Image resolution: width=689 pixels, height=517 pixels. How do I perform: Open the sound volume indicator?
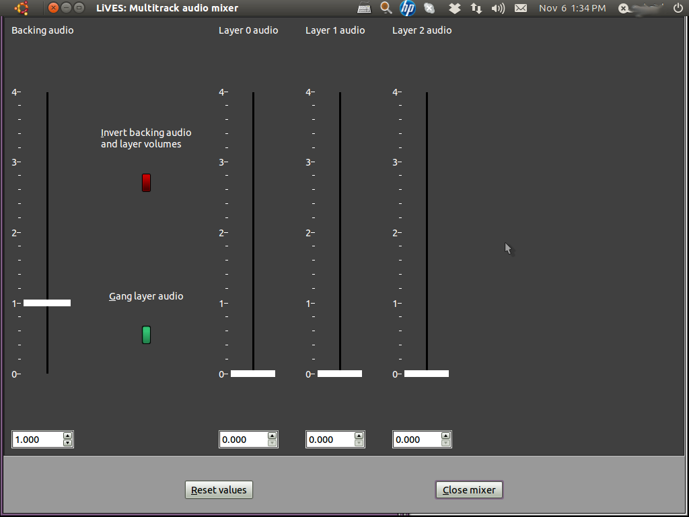tap(498, 8)
